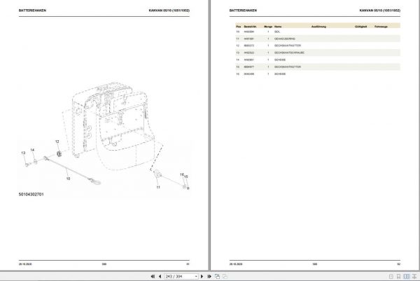Click the drawing number 50104302701
Viewport: 420px width, 281px height.
pyautogui.click(x=31, y=194)
